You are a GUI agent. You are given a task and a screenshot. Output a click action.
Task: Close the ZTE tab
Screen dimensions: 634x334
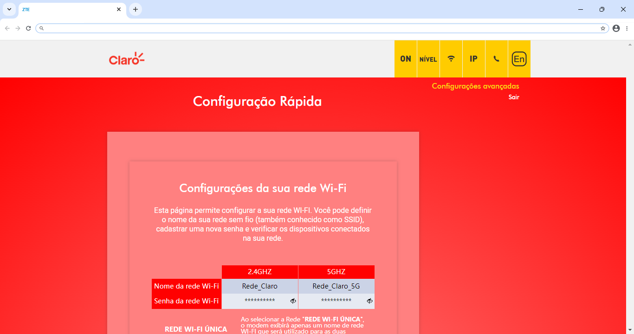[x=119, y=9]
